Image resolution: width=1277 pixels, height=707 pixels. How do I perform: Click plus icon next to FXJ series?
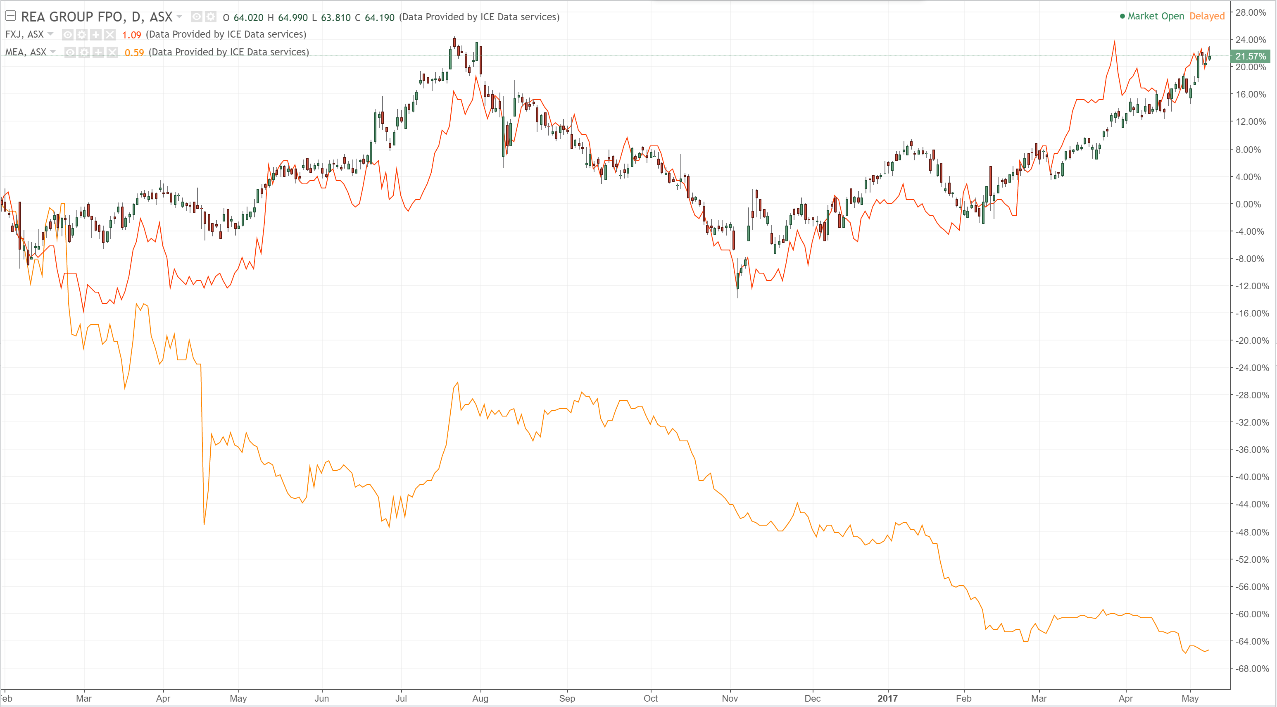[x=96, y=35]
